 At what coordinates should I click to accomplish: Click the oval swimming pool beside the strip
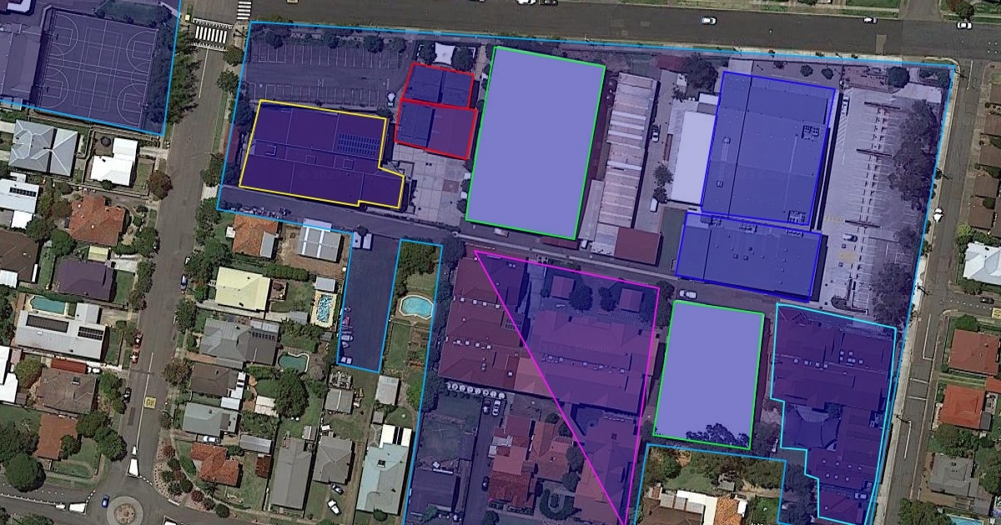[x=415, y=306]
